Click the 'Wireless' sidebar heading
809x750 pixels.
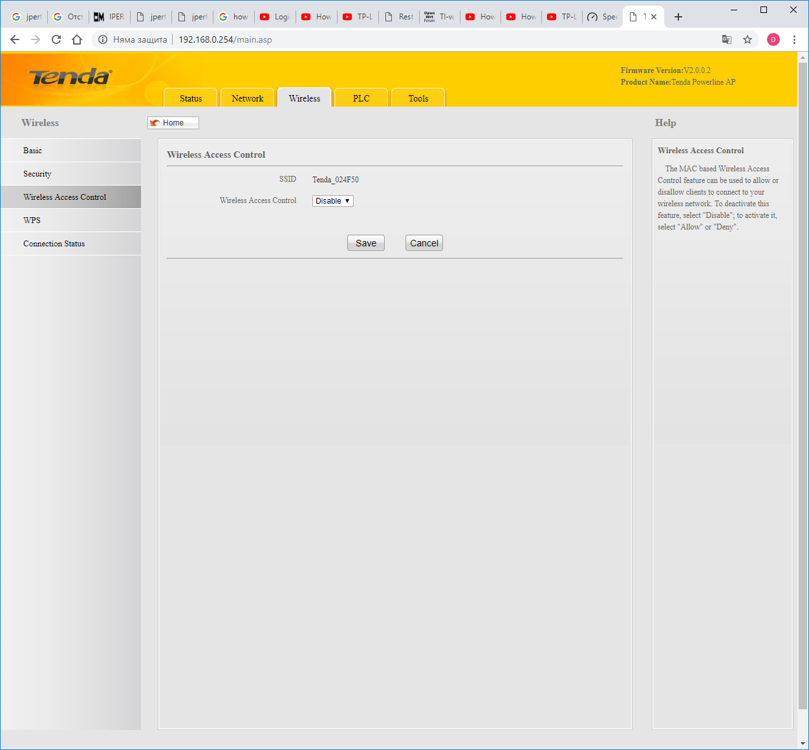[40, 123]
